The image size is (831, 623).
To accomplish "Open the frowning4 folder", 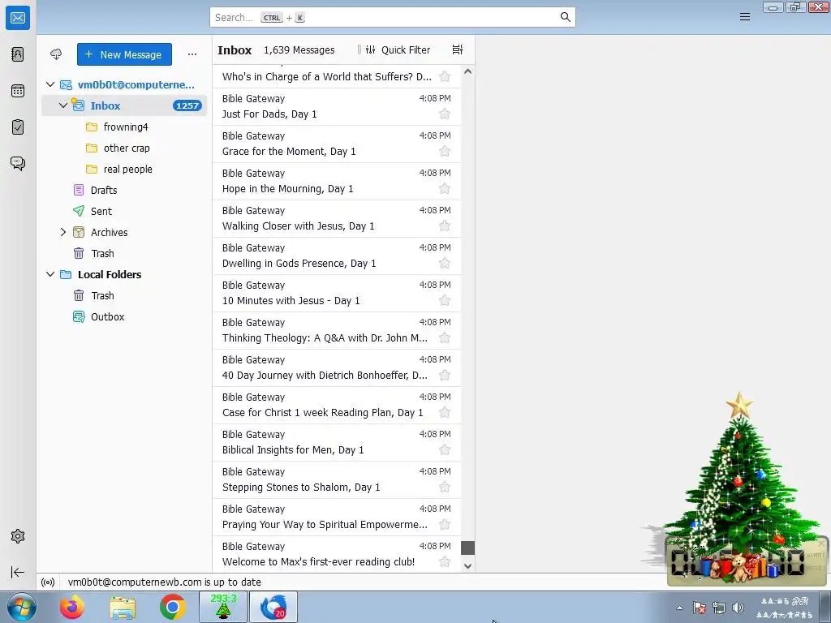I will point(124,127).
